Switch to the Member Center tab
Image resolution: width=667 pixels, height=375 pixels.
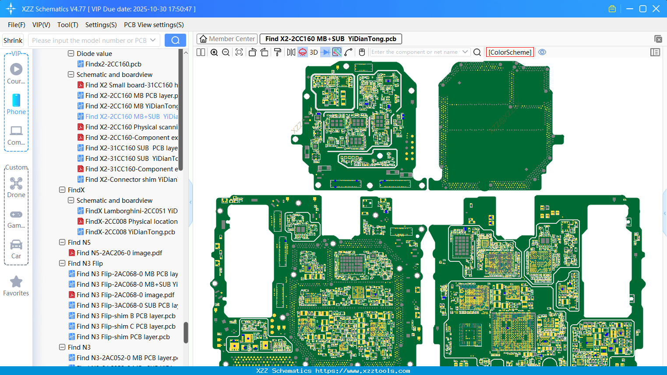coord(227,39)
